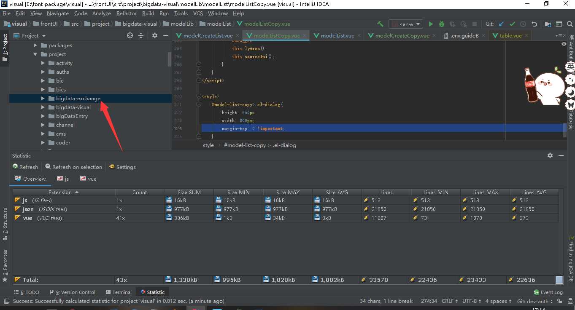Switch to the vue statistic tab
This screenshot has height=310, width=575.
tap(89, 179)
